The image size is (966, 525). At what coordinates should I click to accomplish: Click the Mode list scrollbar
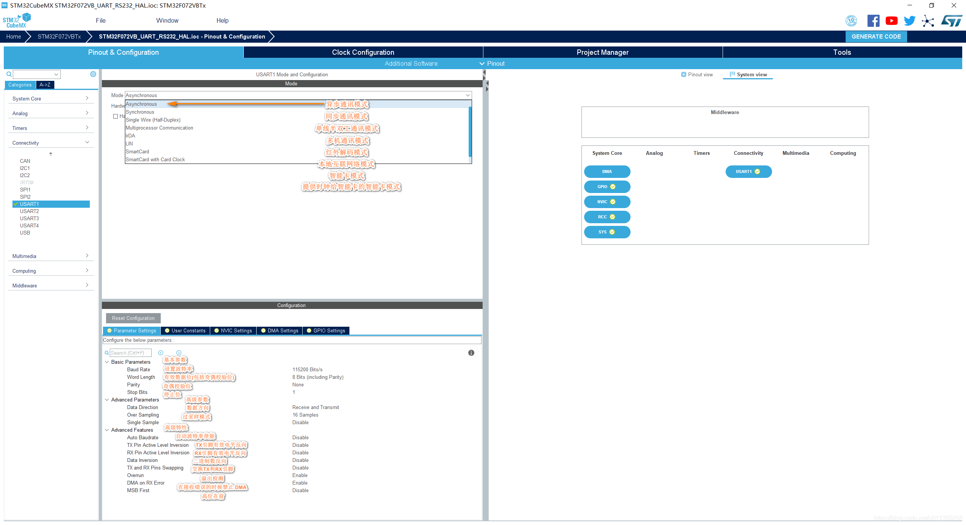[470, 131]
